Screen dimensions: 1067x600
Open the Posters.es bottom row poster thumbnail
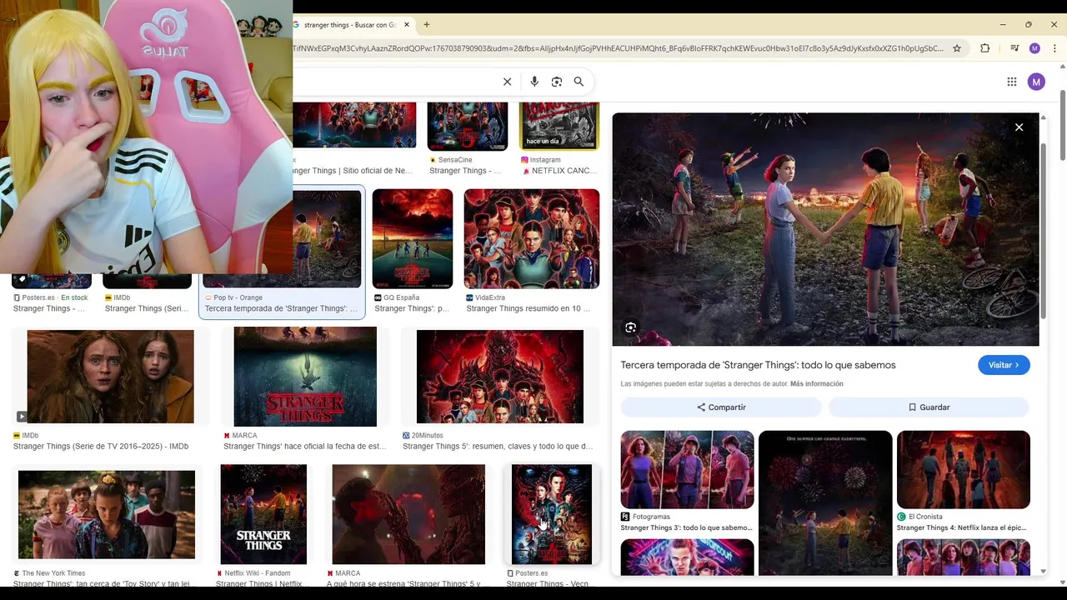[x=552, y=514]
